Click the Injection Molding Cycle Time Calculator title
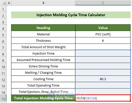 [x=71, y=15]
